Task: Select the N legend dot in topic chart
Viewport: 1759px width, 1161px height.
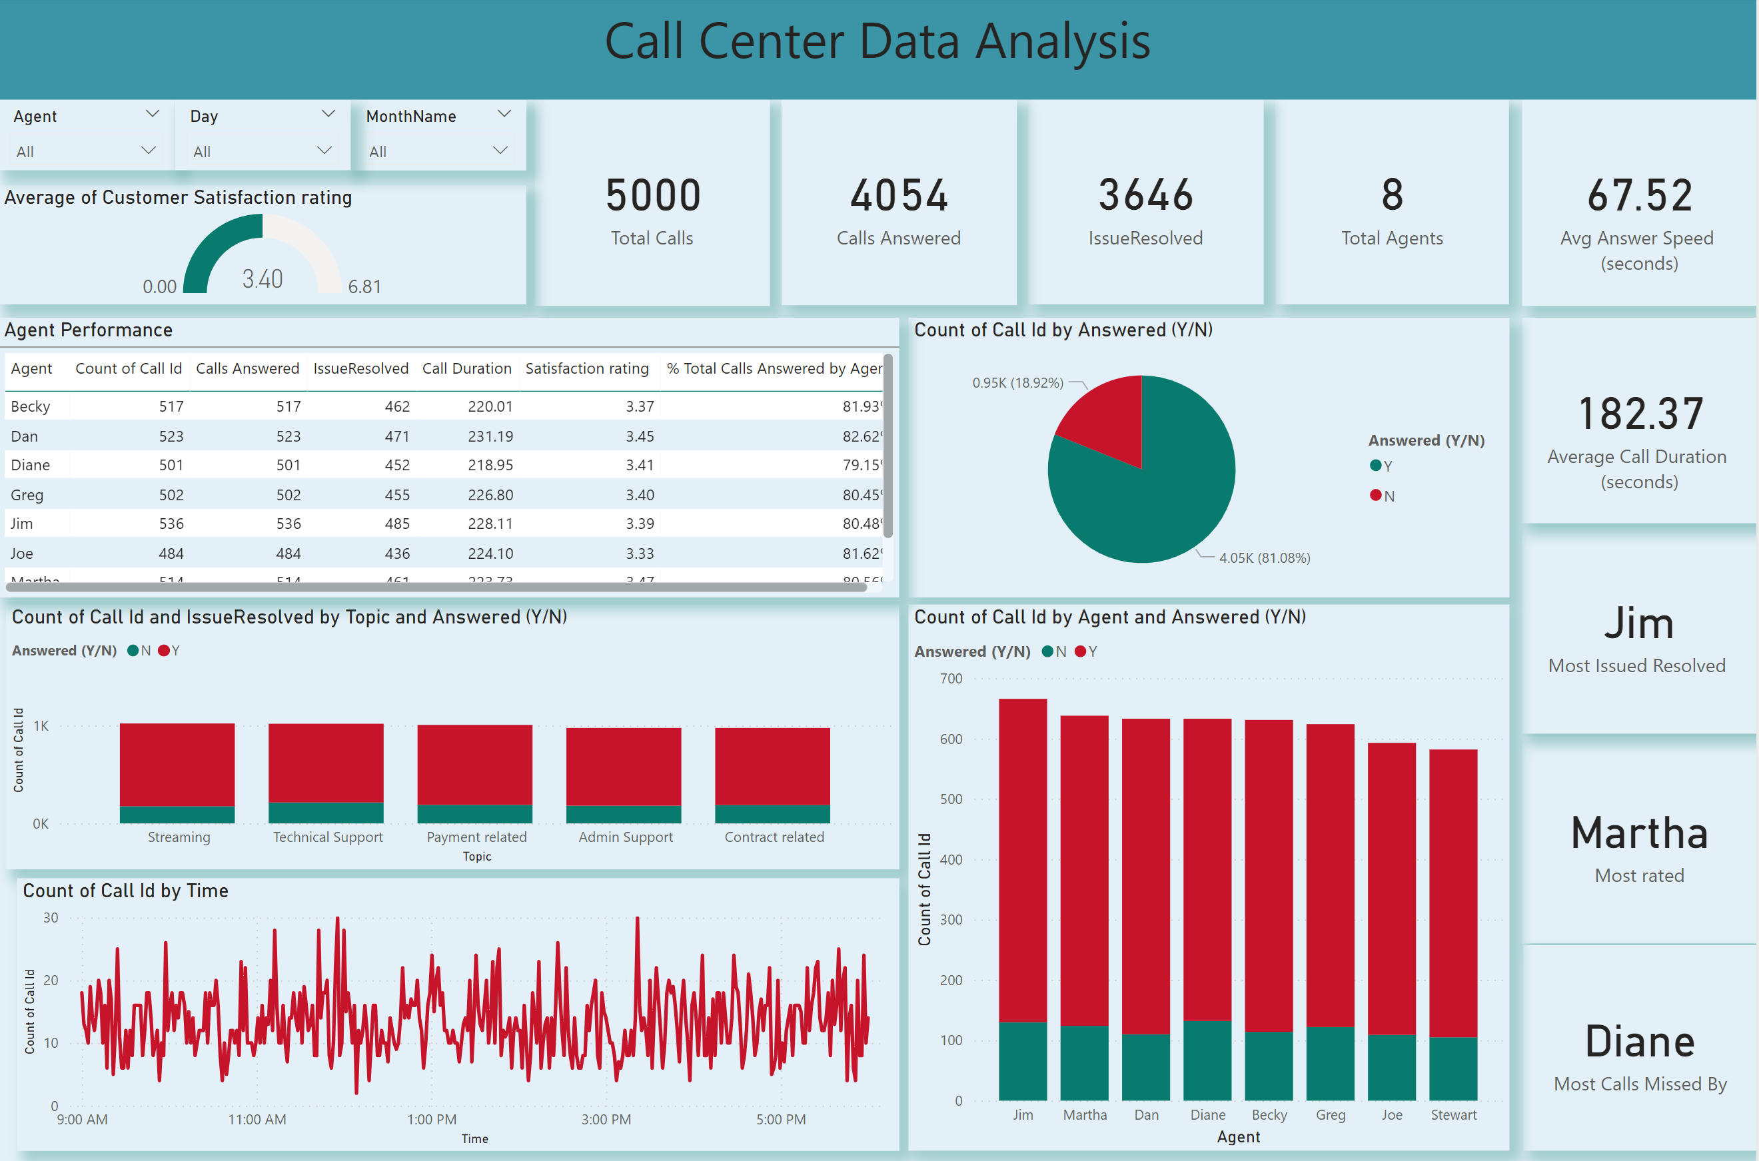Action: pyautogui.click(x=133, y=650)
